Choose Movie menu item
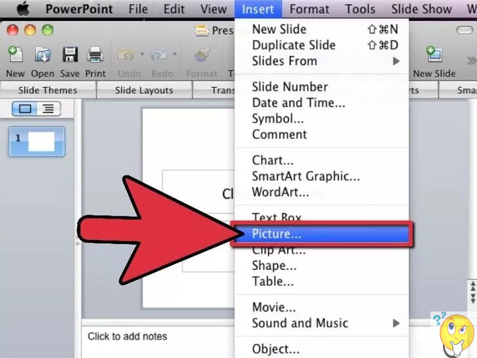This screenshot has height=358, width=477. (322, 307)
